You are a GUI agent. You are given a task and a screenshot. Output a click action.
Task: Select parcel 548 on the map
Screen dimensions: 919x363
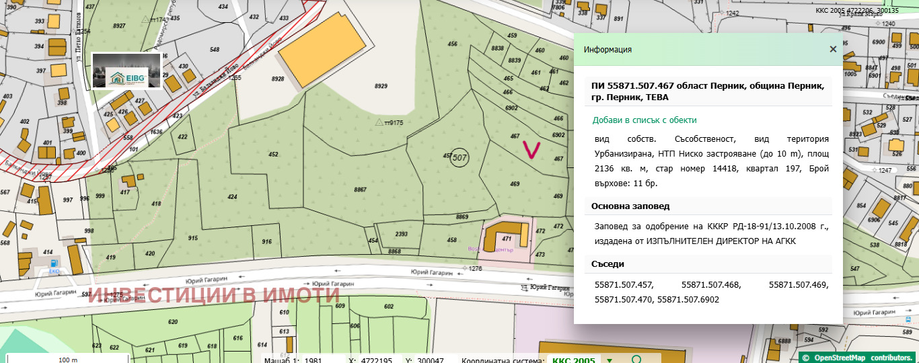pyautogui.click(x=215, y=50)
